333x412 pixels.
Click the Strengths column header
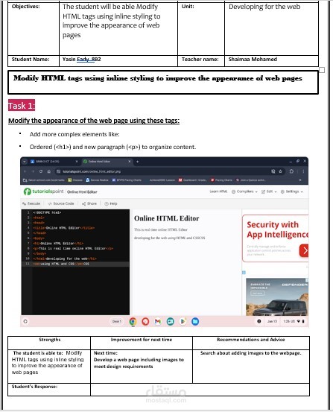(x=50, y=340)
